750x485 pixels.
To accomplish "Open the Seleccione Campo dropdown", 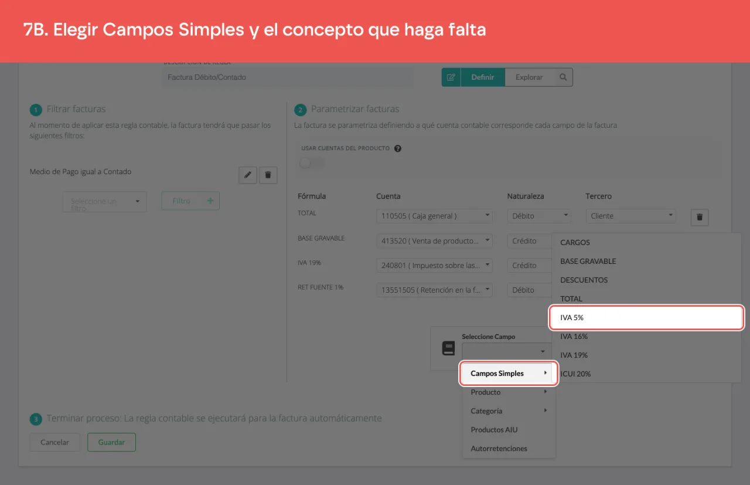I will (506, 351).
